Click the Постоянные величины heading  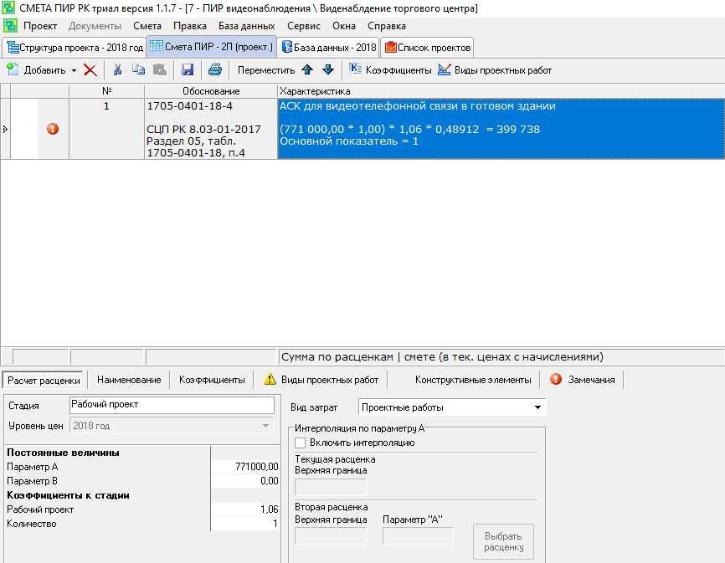pyautogui.click(x=63, y=453)
